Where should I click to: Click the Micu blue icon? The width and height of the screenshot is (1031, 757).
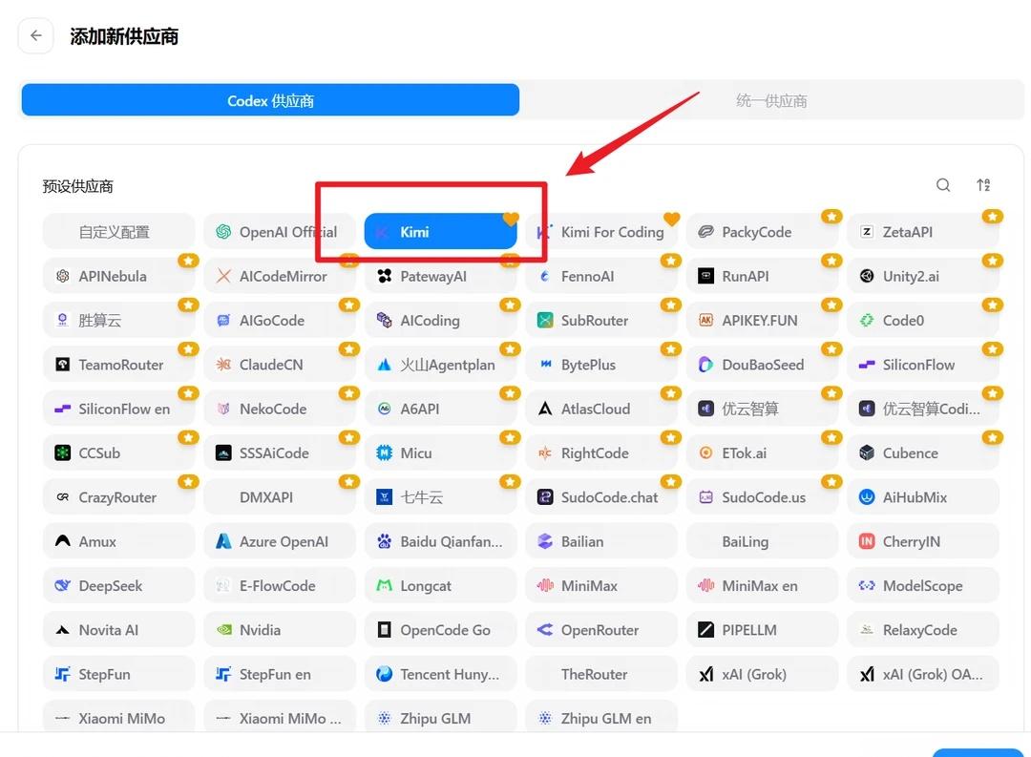point(385,452)
